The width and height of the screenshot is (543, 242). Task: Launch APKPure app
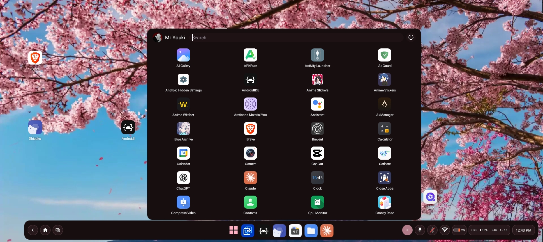point(250,55)
